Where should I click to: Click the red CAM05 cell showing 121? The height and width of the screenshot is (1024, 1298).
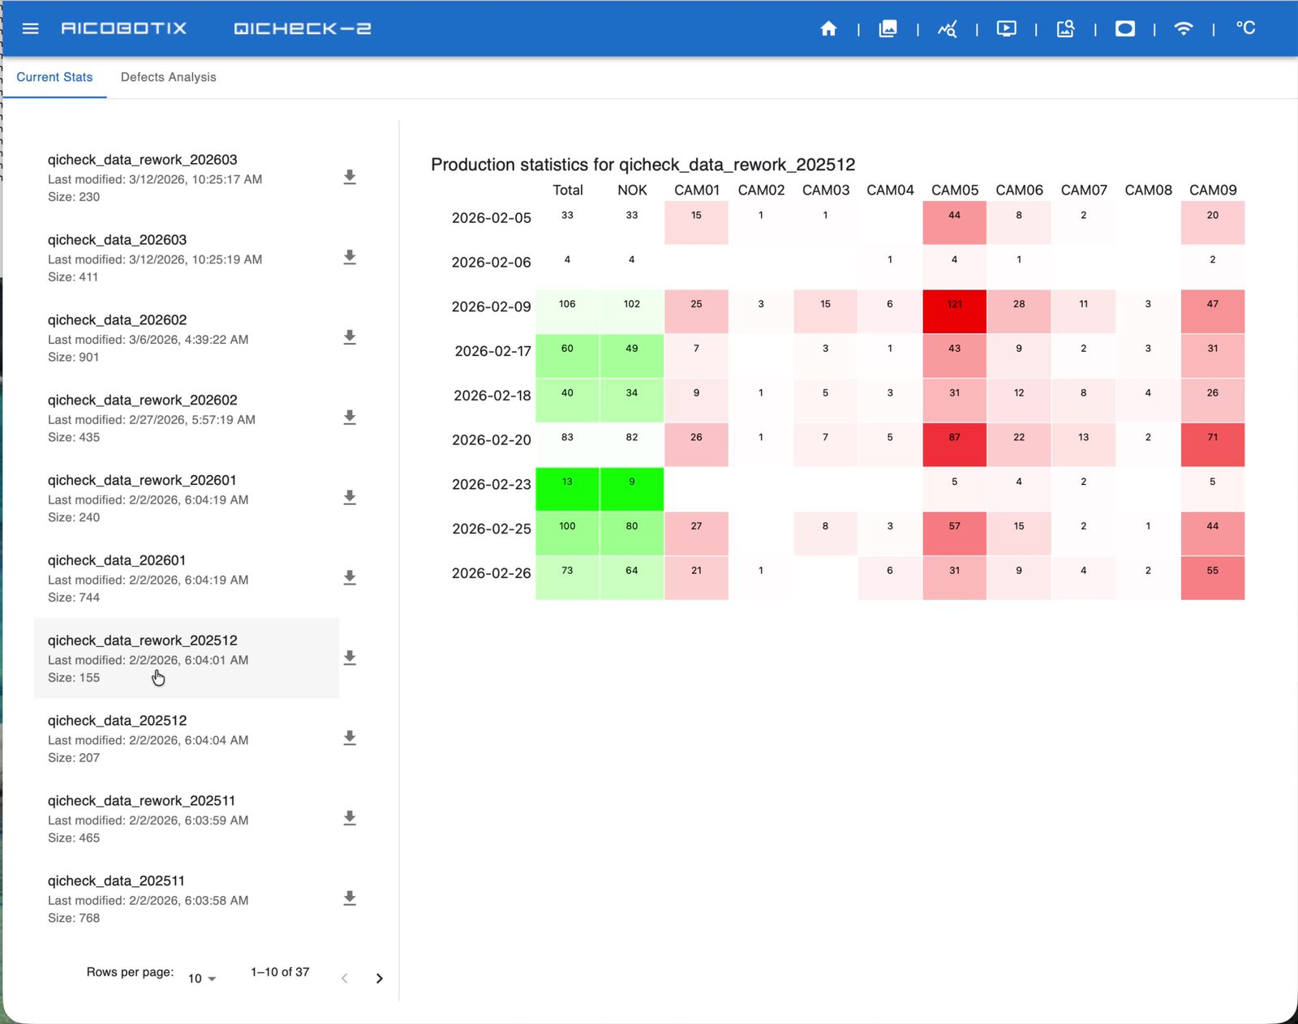954,311
